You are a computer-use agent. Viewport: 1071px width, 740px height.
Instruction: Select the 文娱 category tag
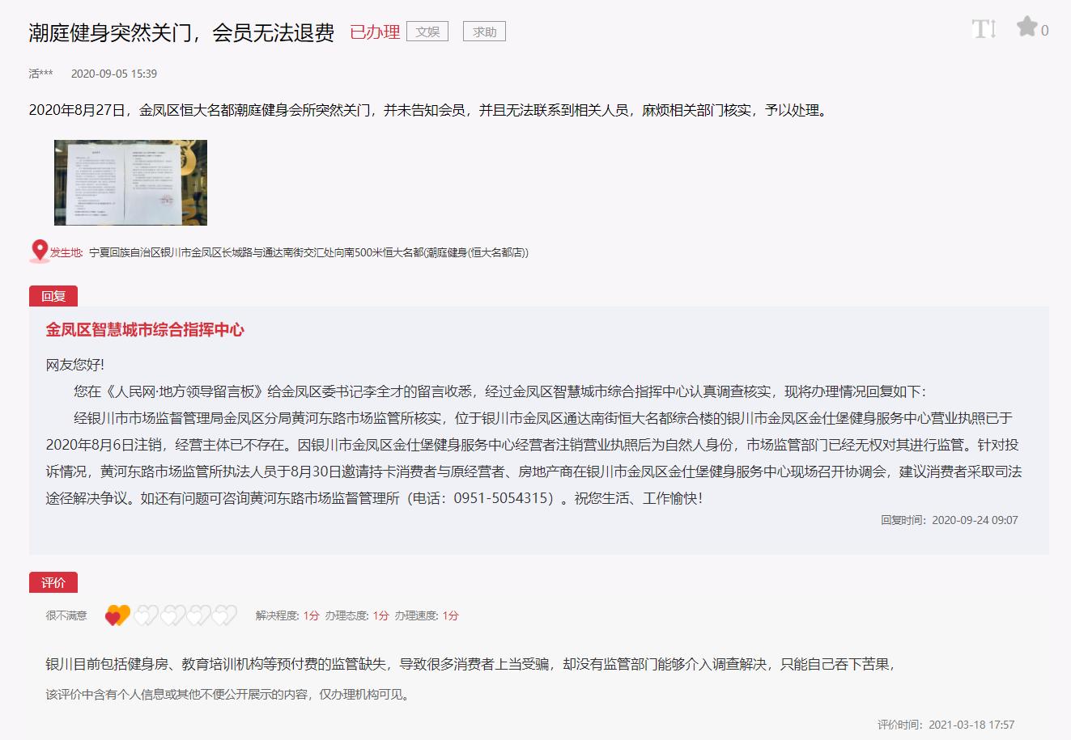[x=427, y=32]
